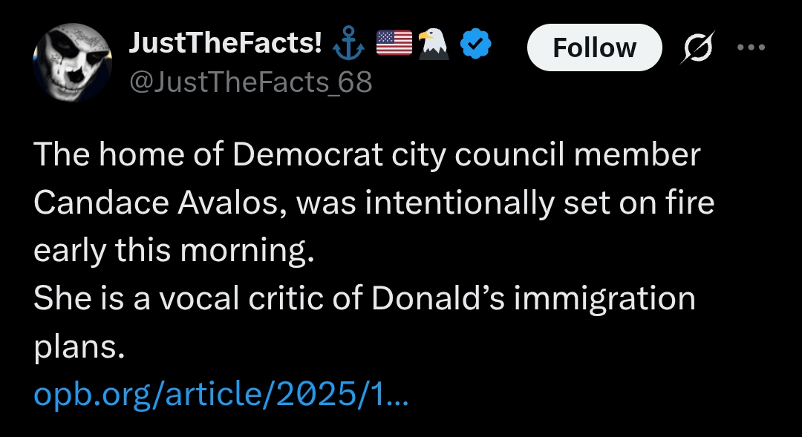Open the @JustTheFacts_68 handle
The width and height of the screenshot is (802, 437).
tap(251, 82)
